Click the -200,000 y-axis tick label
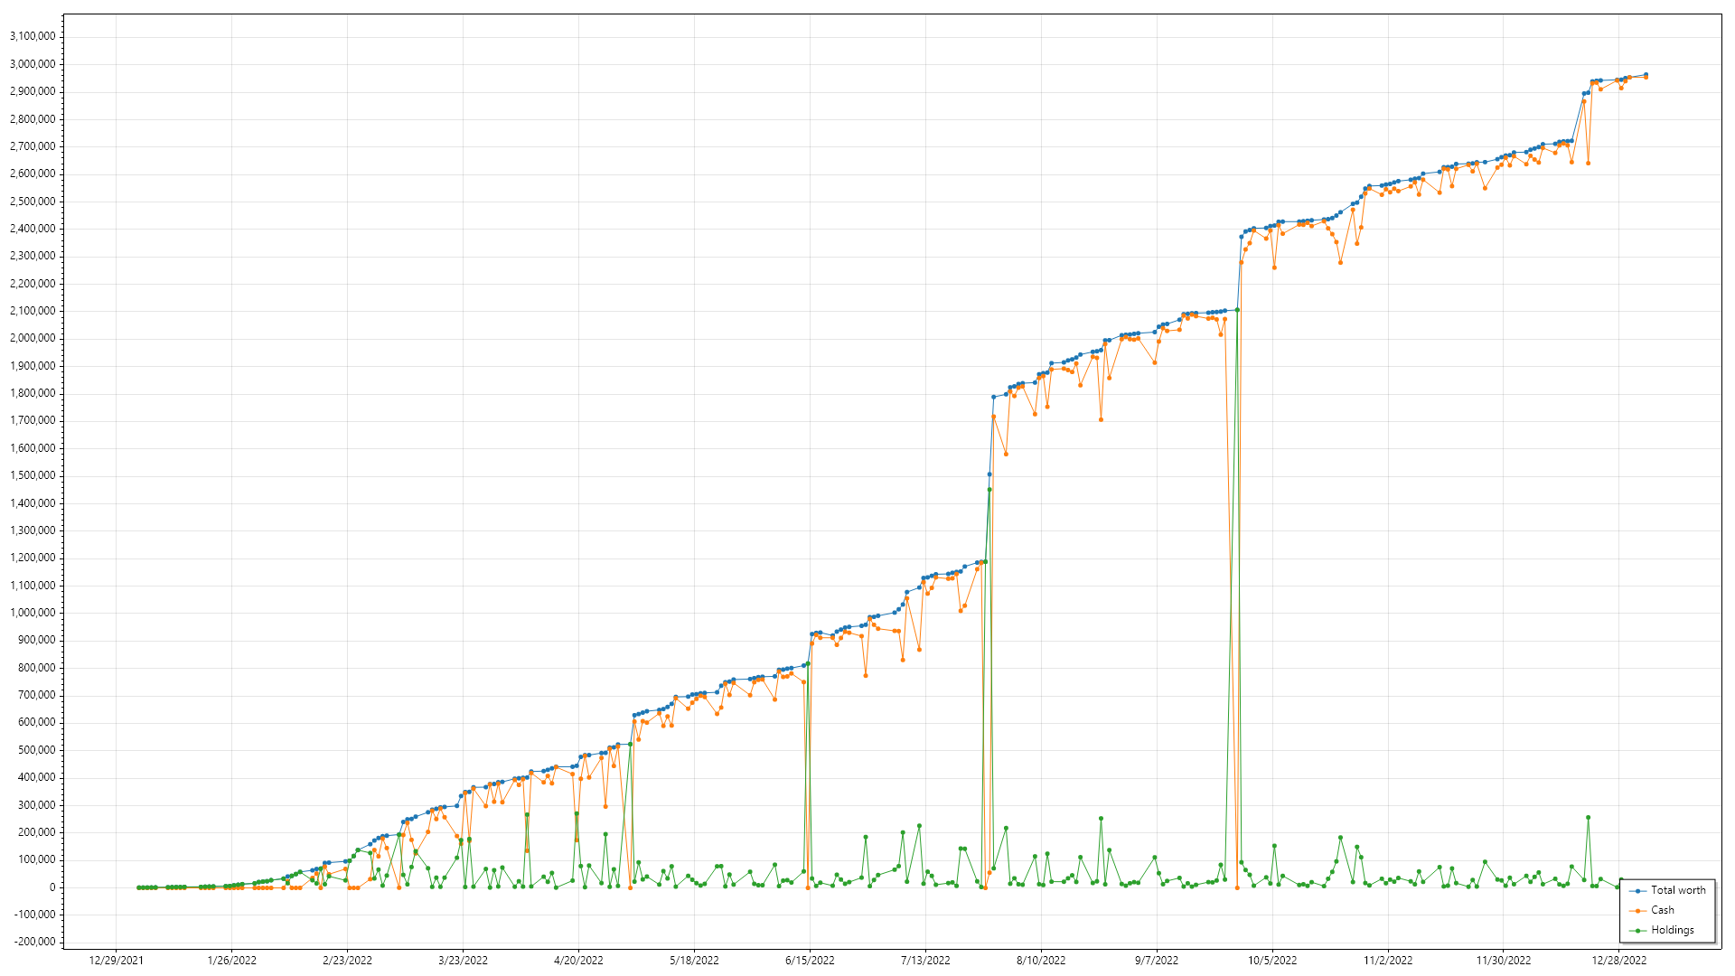The width and height of the screenshot is (1735, 976). coord(34,942)
